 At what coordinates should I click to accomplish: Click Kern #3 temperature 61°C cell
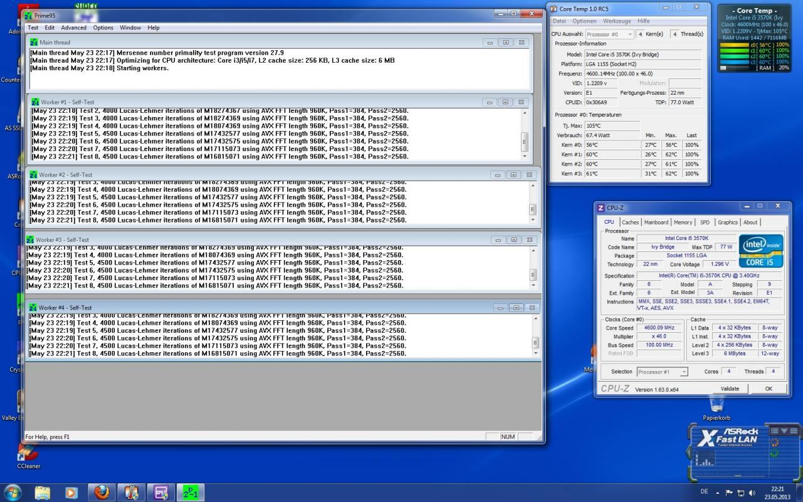tap(612, 174)
